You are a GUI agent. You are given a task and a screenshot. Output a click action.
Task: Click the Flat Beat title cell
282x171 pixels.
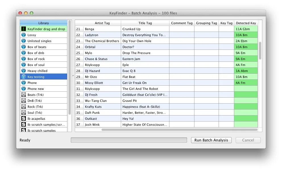point(145,77)
